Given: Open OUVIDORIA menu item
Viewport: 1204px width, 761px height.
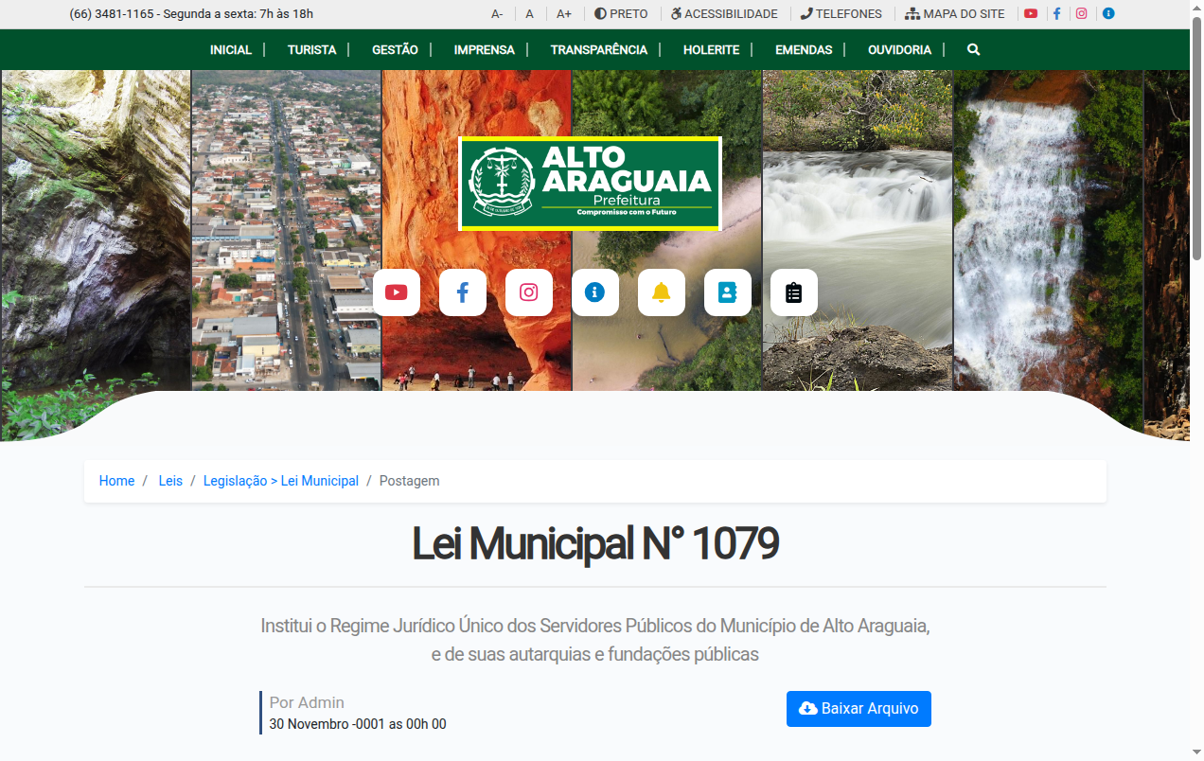Looking at the screenshot, I should tap(900, 50).
